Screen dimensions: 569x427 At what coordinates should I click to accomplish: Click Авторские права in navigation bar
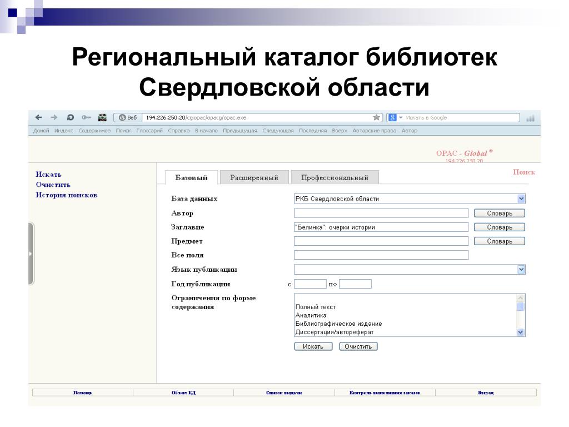(375, 131)
